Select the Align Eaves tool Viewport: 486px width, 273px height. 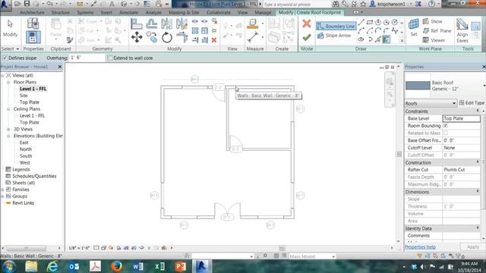(462, 30)
